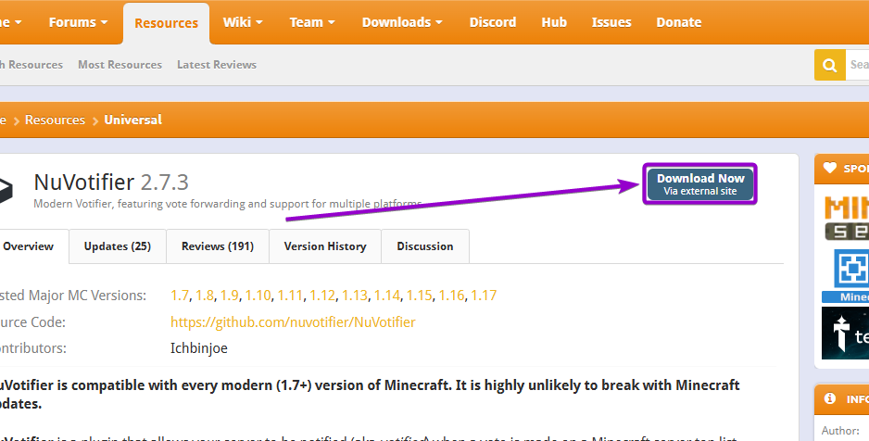The image size is (869, 441).
Task: Expand the Wiki dropdown menu
Action: [x=243, y=22]
